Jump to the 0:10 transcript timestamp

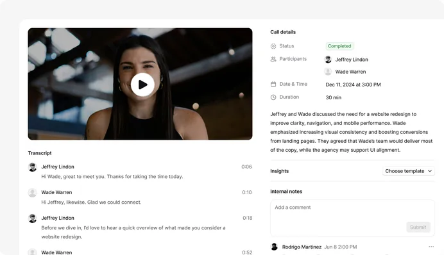coord(247,192)
